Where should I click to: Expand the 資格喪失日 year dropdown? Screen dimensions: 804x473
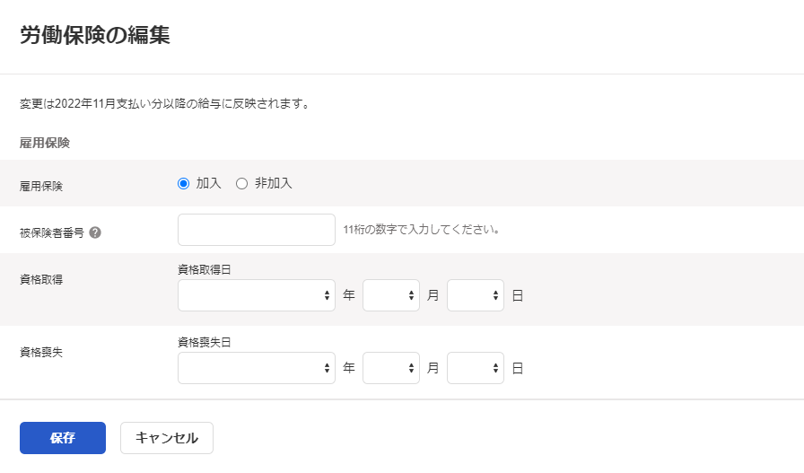click(256, 368)
